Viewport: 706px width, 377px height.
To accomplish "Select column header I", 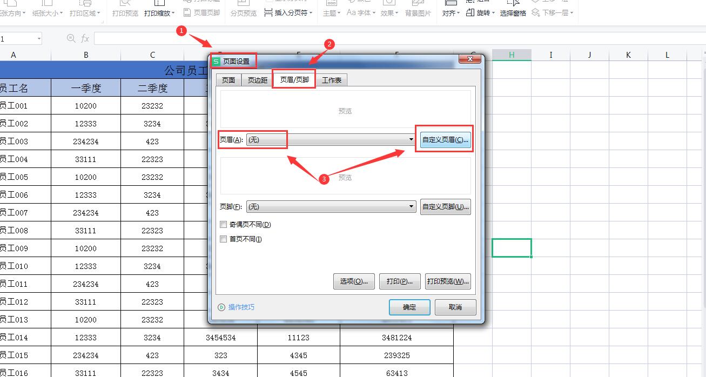I will (x=550, y=55).
